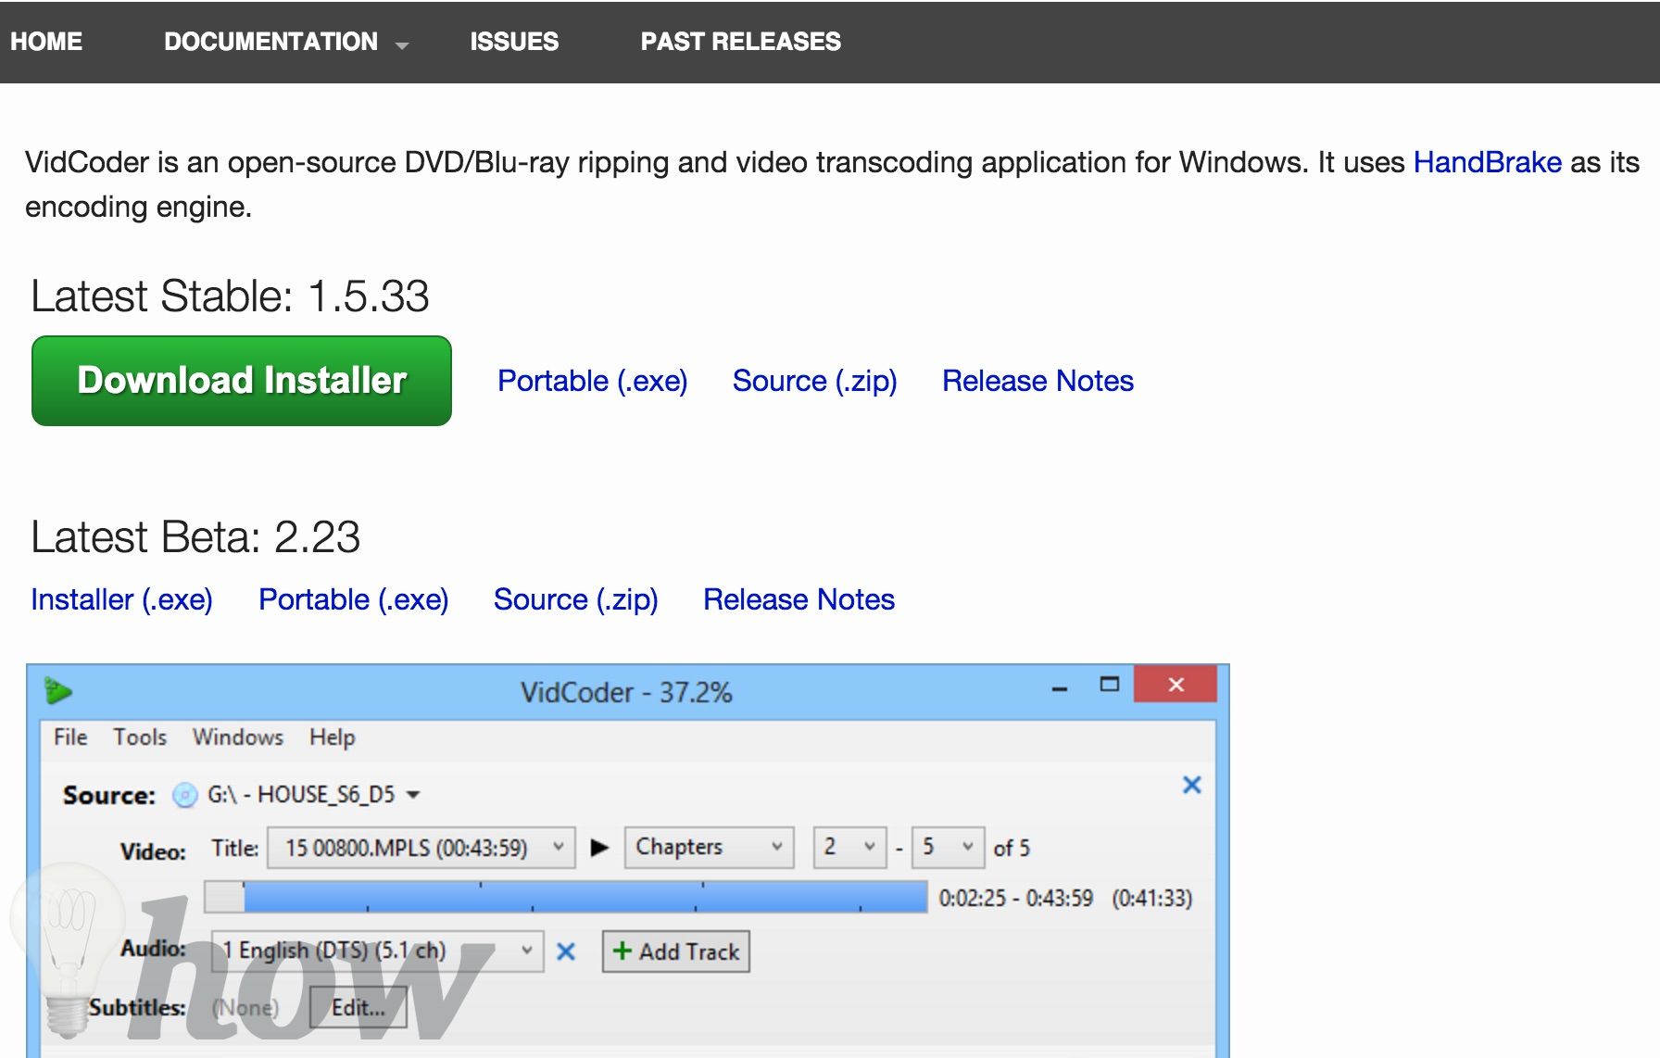
Task: Click the disc icon next to Source
Action: pos(185,795)
